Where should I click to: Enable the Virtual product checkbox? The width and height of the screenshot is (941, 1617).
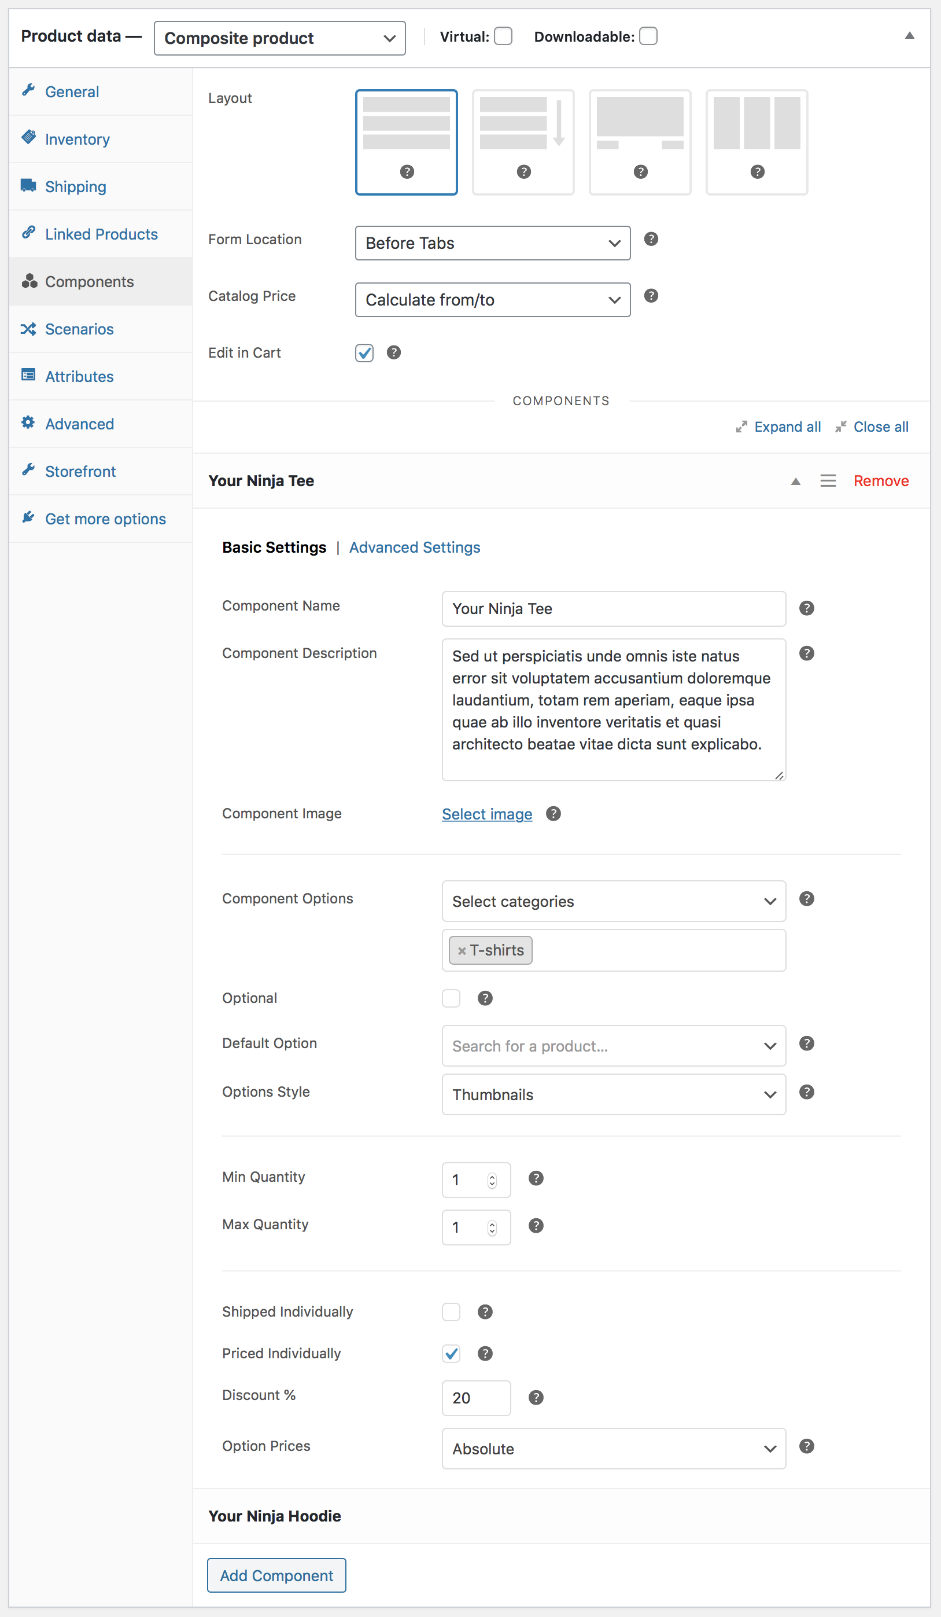coord(503,36)
